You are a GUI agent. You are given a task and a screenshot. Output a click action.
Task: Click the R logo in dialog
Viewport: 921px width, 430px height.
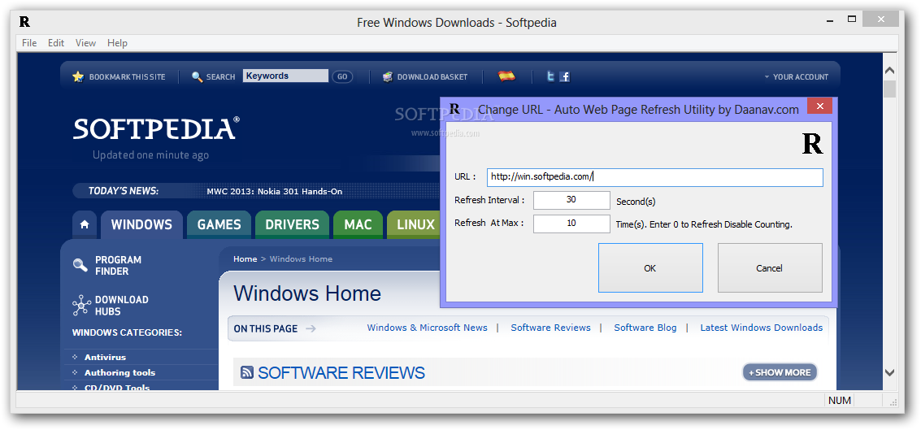coord(812,144)
